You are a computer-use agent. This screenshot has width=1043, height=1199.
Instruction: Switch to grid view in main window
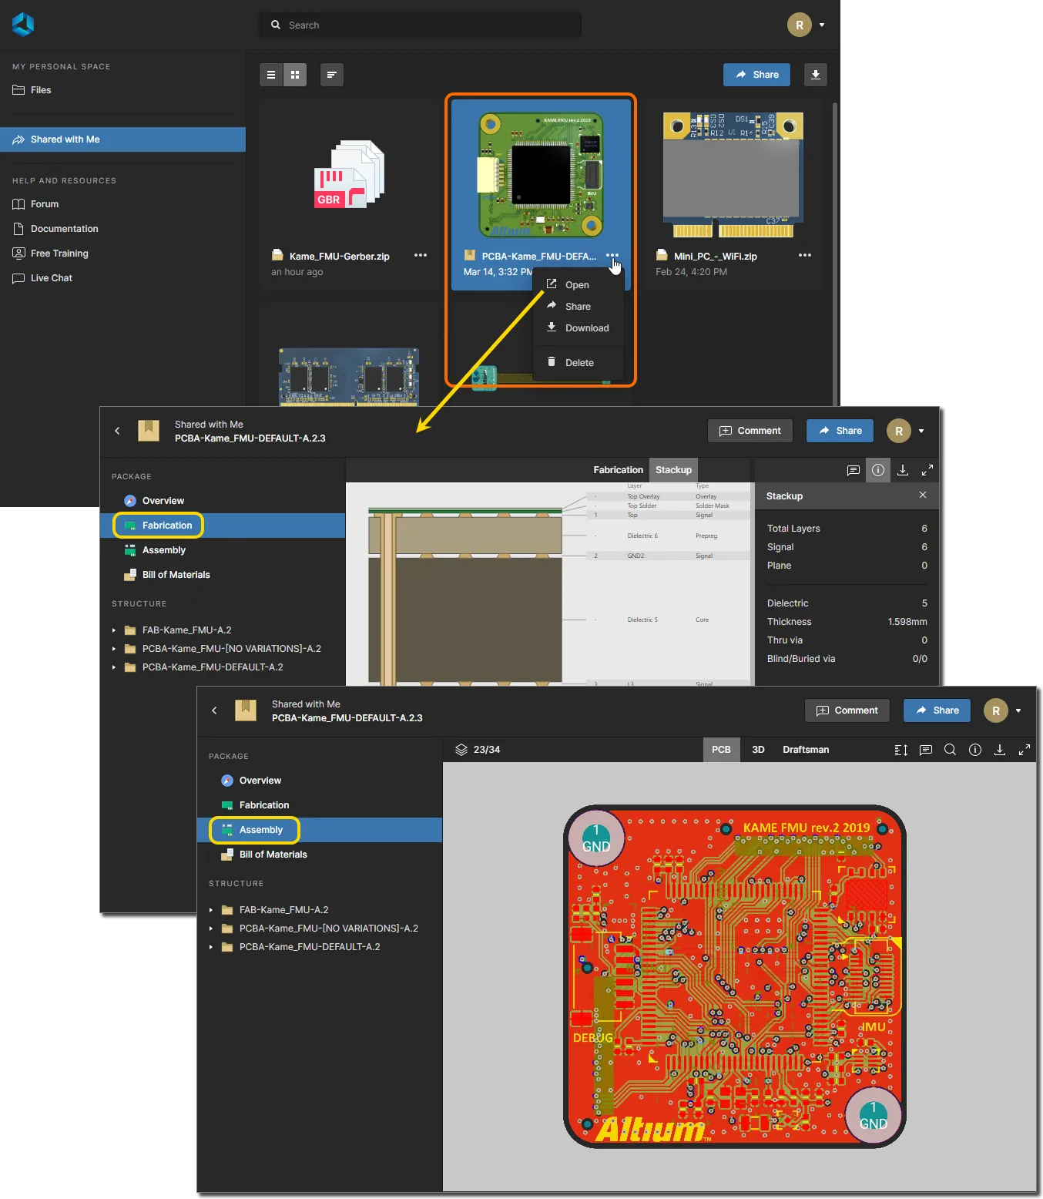point(295,75)
